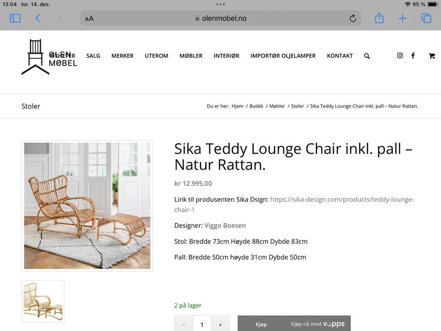Image resolution: width=441 pixels, height=331 pixels.
Task: Open the IMPORTØR OLJELAMPER menu item
Action: tap(283, 56)
